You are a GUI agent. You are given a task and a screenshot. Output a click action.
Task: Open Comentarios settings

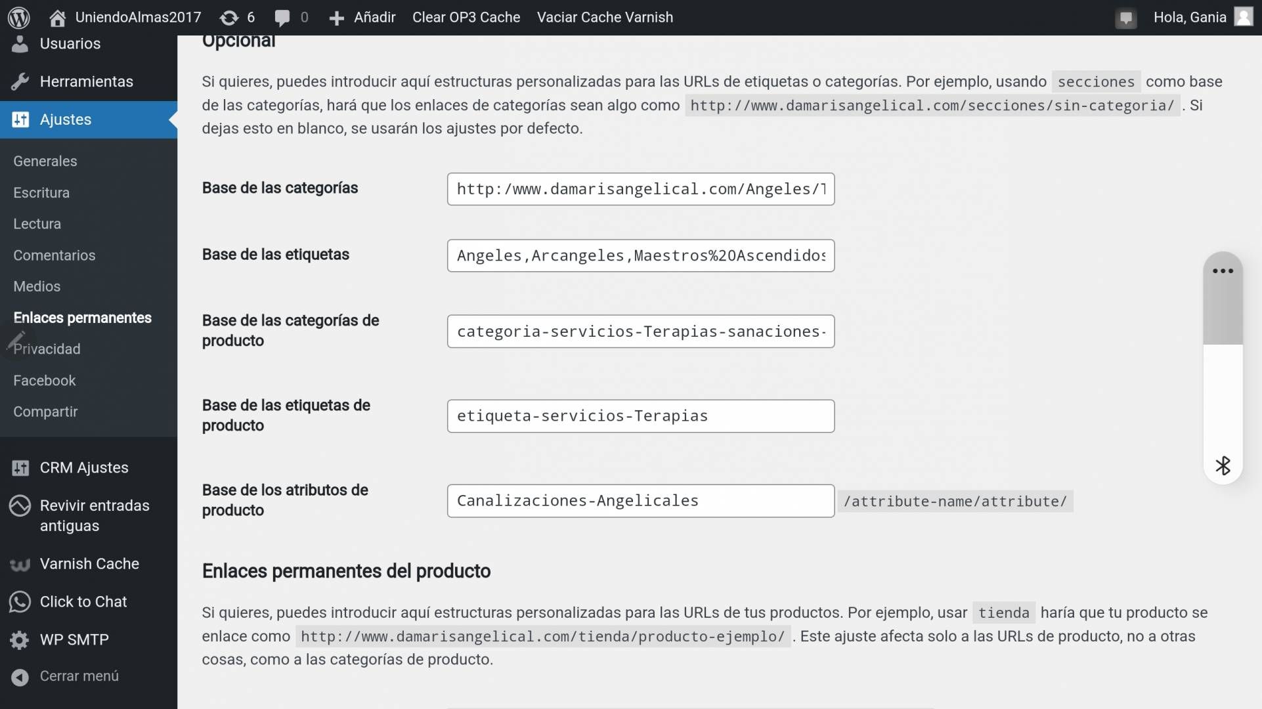click(x=54, y=255)
